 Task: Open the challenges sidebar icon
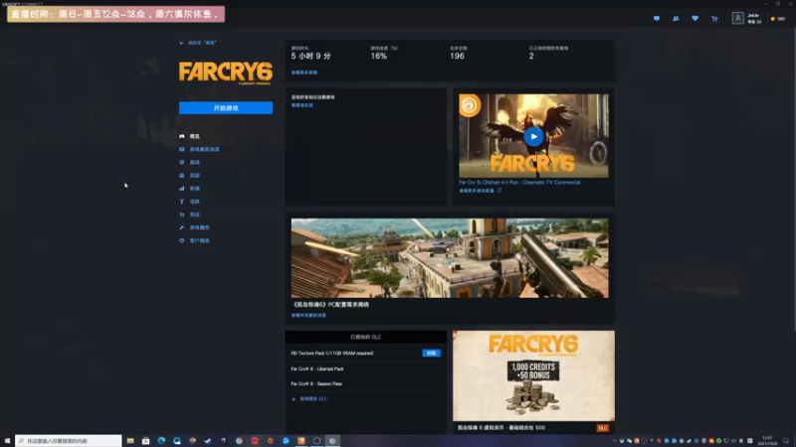(182, 162)
